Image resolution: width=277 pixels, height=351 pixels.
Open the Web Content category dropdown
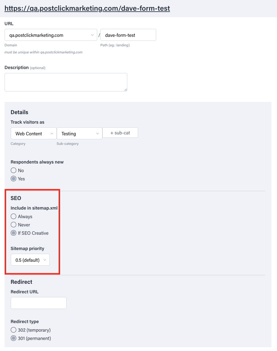point(33,133)
